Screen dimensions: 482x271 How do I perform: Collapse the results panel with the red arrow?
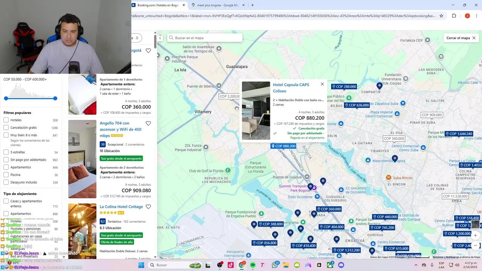tap(160, 38)
